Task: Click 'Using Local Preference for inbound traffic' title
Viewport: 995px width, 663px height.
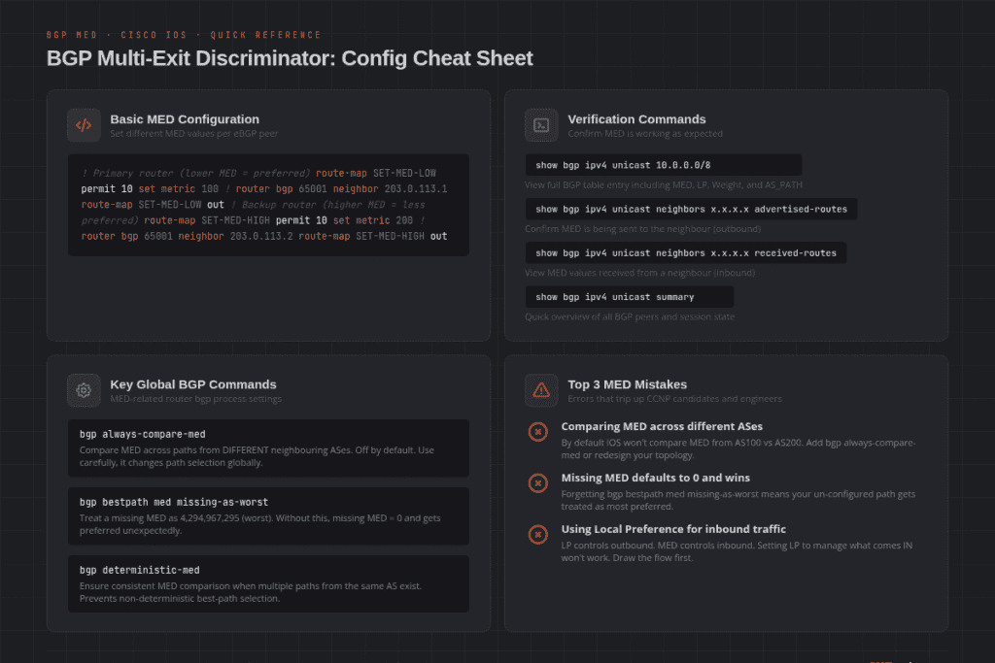Action: pos(673,529)
